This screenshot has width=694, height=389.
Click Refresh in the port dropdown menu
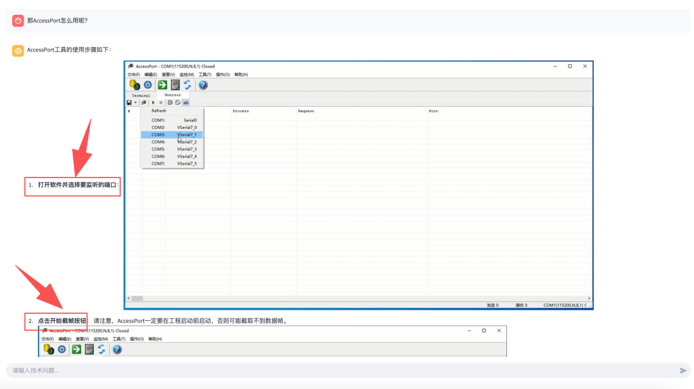pos(159,111)
